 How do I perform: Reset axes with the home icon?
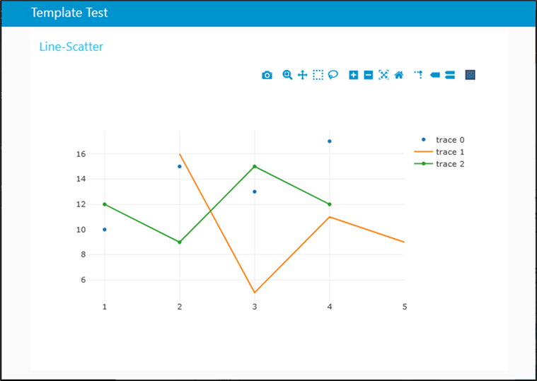pos(399,75)
